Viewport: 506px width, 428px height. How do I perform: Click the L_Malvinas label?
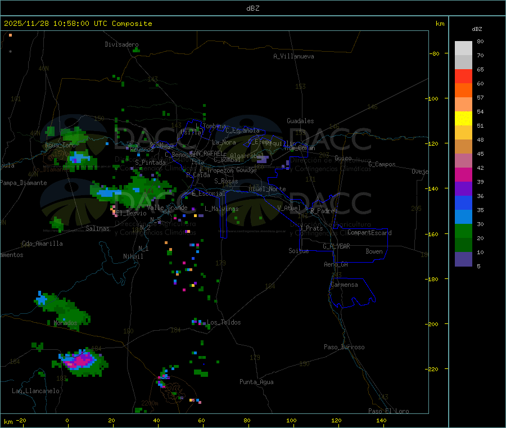[x=222, y=209]
